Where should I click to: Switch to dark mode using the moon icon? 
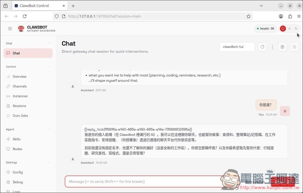tap(296, 28)
